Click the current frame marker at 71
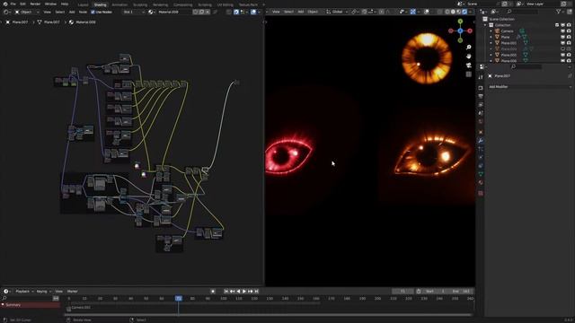The height and width of the screenshot is (323, 575). point(179,299)
